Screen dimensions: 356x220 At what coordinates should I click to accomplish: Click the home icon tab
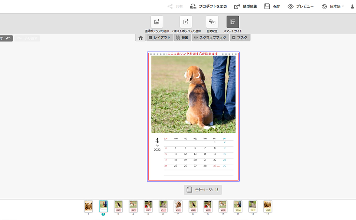click(141, 38)
